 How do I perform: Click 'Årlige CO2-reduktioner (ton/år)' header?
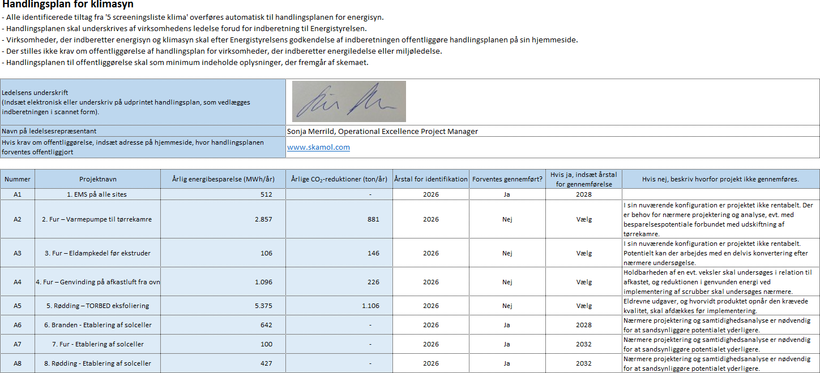(x=339, y=179)
